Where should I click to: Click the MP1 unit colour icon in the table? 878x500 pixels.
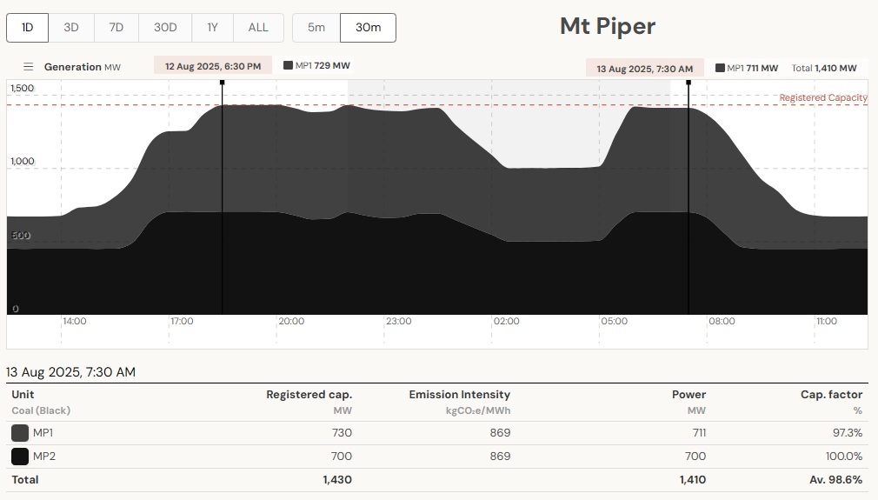pos(20,433)
